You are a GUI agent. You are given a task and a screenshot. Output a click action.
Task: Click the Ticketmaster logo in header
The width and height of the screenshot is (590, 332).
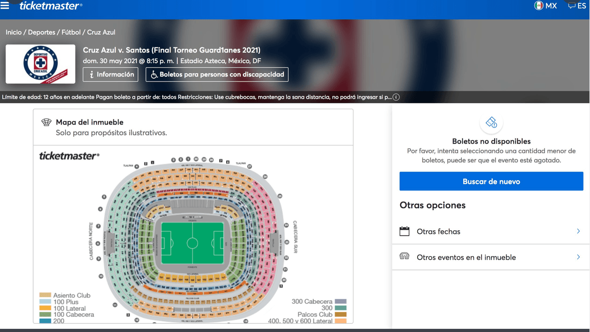click(x=51, y=6)
